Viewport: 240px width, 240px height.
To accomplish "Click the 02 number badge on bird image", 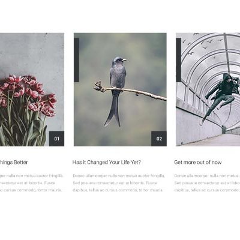I will (x=159, y=139).
